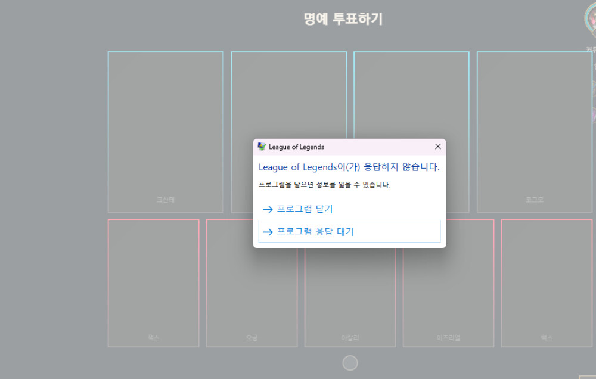The width and height of the screenshot is (596, 379).
Task: Click the arrow icon beside 프로그램 닫기
Action: coord(268,209)
